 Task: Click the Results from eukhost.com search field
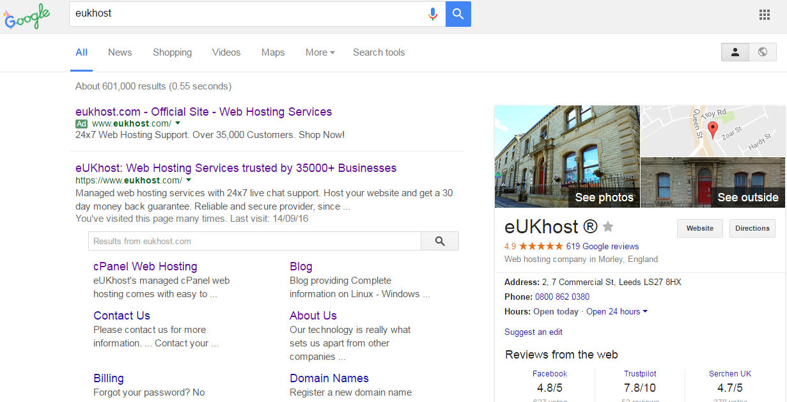coord(254,241)
